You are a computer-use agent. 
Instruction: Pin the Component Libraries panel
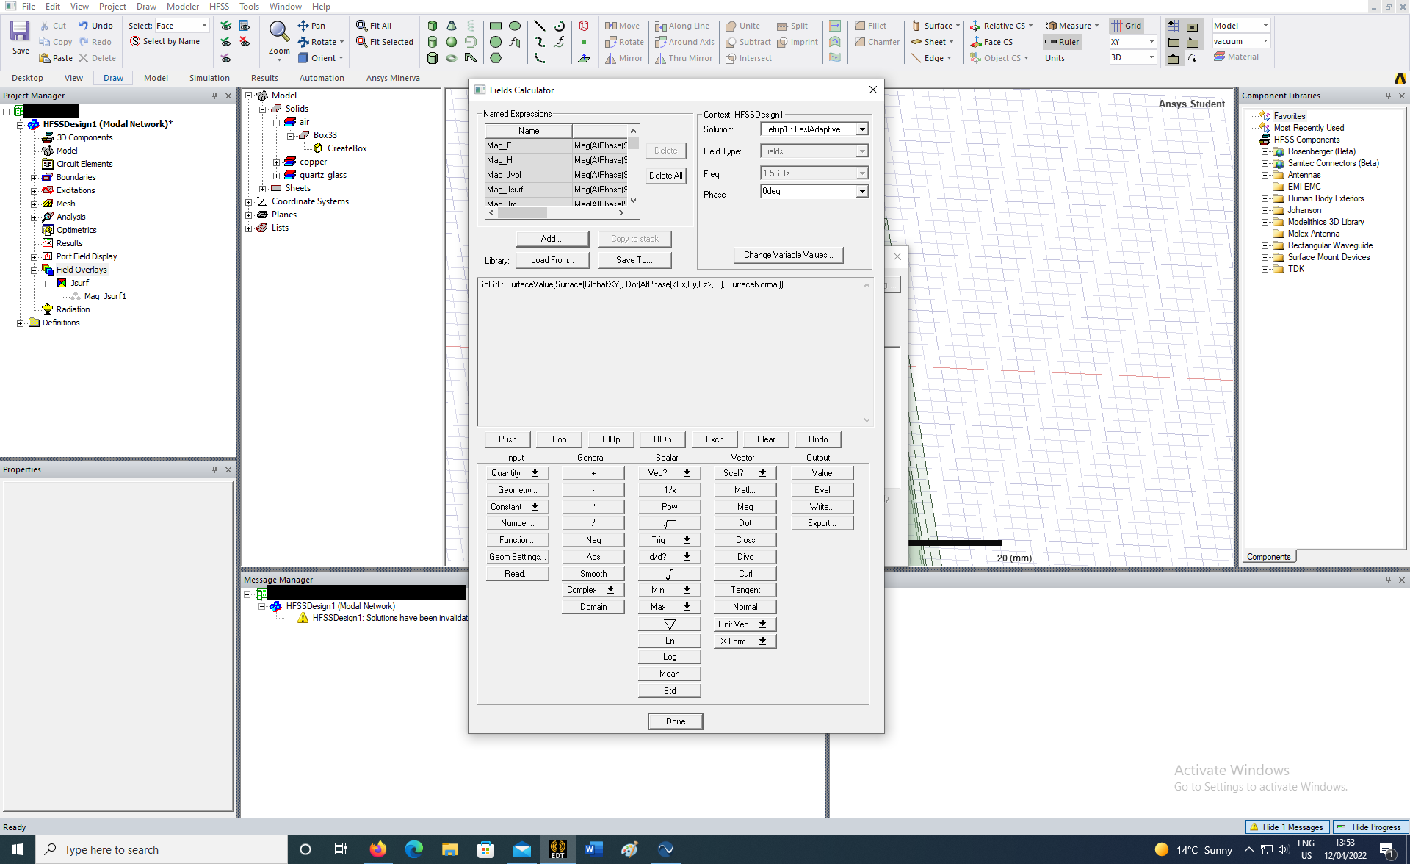(x=1388, y=96)
